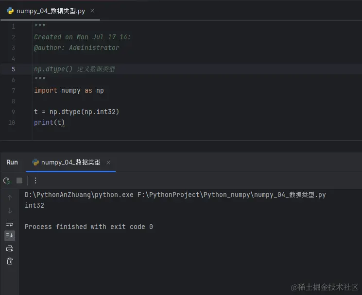Close the numpy_04_数据类型 run tab
Screen dimensions: 362x295
(108, 163)
